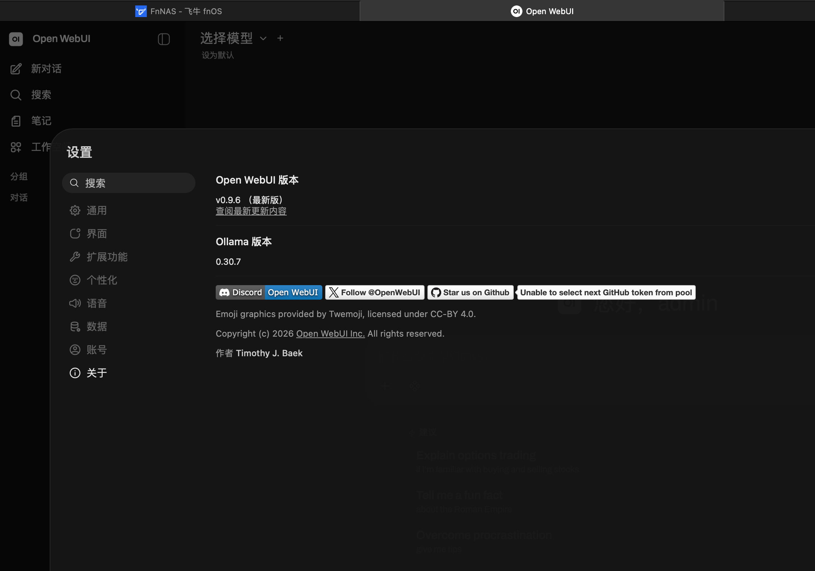Click the Follow @OpenWebUI X badge
Viewport: 815px width, 571px height.
pyautogui.click(x=375, y=292)
